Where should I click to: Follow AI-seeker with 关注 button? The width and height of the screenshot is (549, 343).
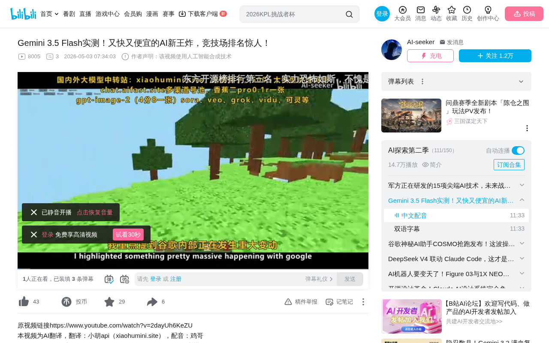click(495, 56)
